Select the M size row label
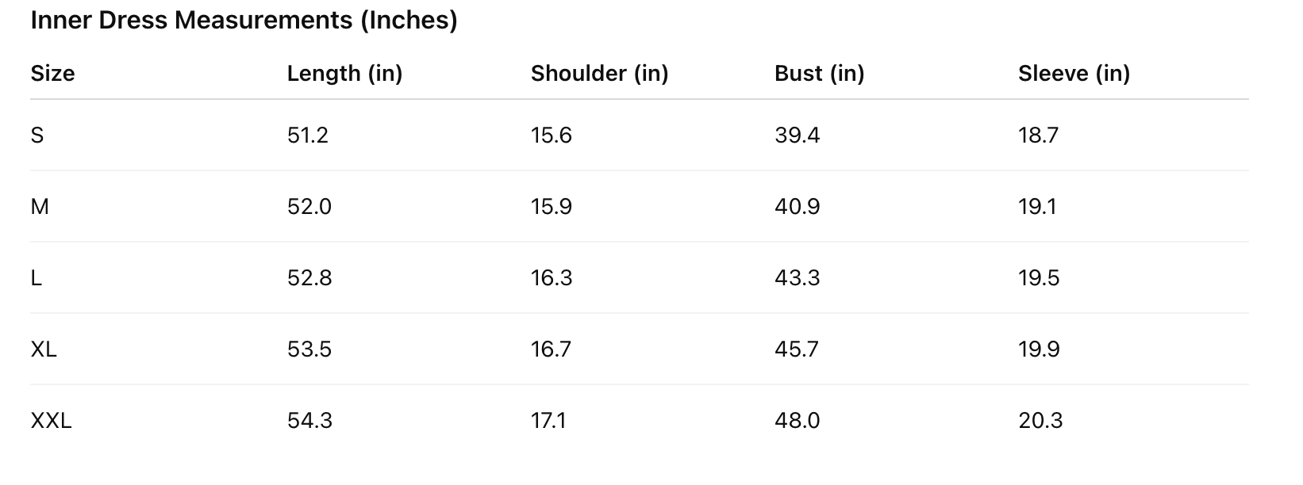Viewport: 1303px width, 485px height. coord(40,207)
